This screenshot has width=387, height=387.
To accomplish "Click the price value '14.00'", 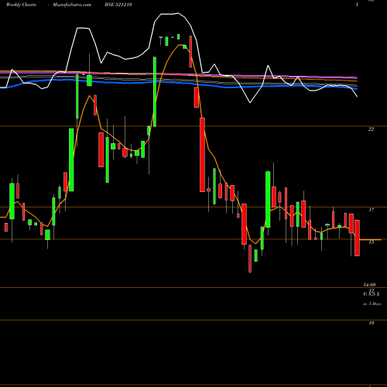I will (x=369, y=285).
